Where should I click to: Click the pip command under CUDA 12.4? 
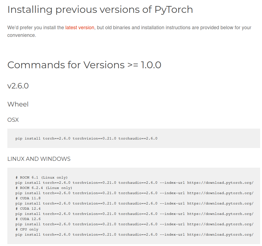click(134, 214)
